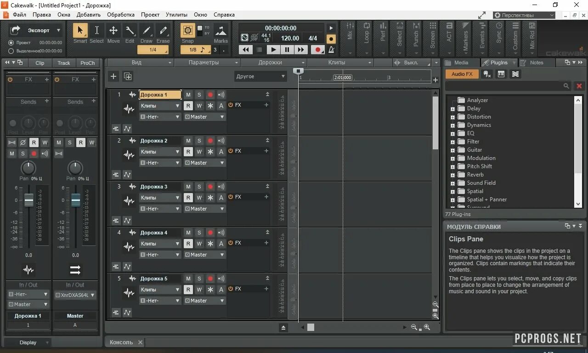Rewind to the project start
The image size is (588, 353).
pyautogui.click(x=246, y=49)
